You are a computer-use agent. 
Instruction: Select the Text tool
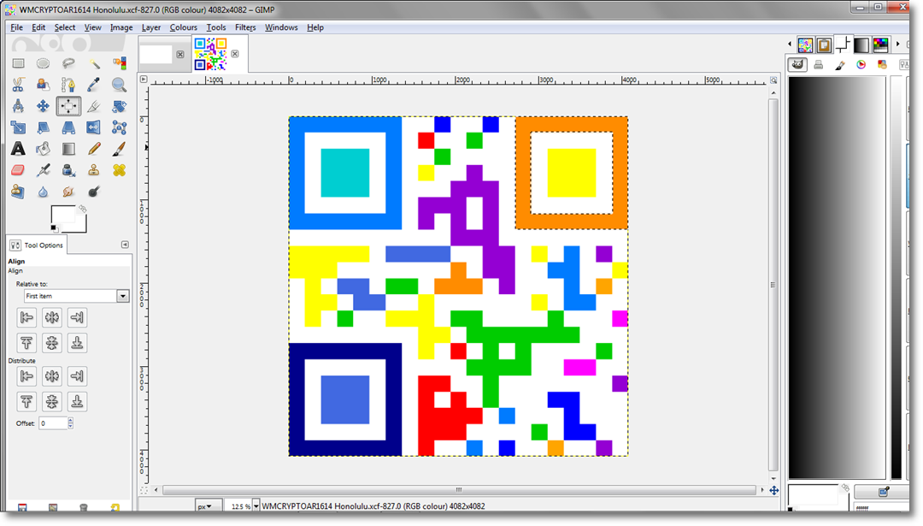18,149
